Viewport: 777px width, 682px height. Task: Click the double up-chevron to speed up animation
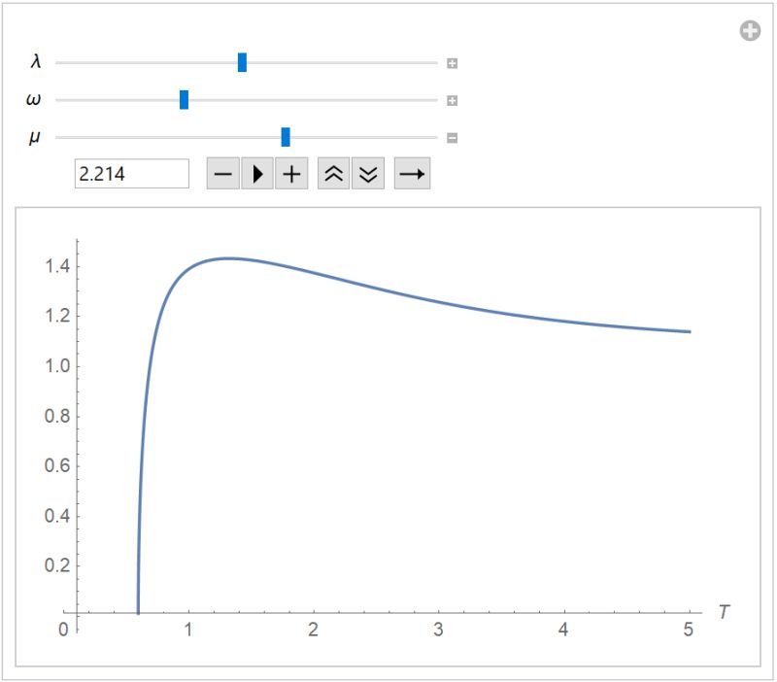tap(332, 174)
